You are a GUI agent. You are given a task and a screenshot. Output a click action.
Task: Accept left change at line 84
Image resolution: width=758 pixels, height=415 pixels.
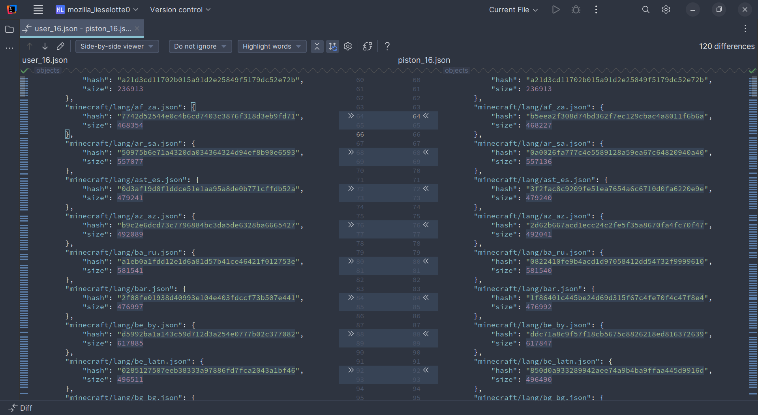point(351,298)
